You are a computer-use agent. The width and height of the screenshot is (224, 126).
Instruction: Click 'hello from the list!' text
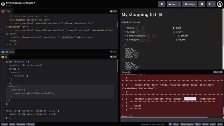coord(131,22)
